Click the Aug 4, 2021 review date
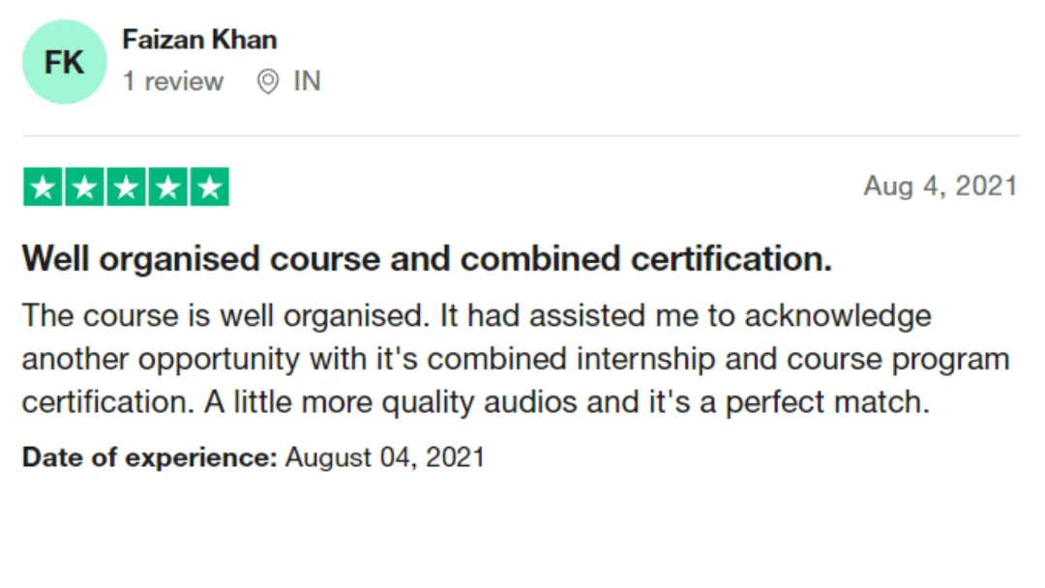The image size is (1045, 588). tap(940, 186)
